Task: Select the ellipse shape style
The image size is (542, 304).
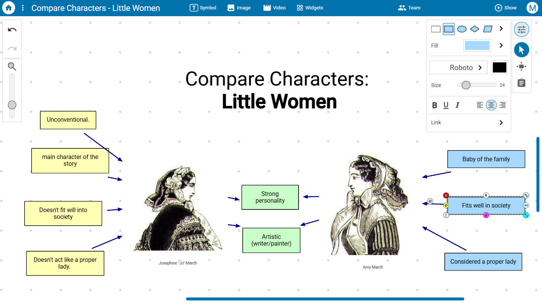Action: (462, 29)
